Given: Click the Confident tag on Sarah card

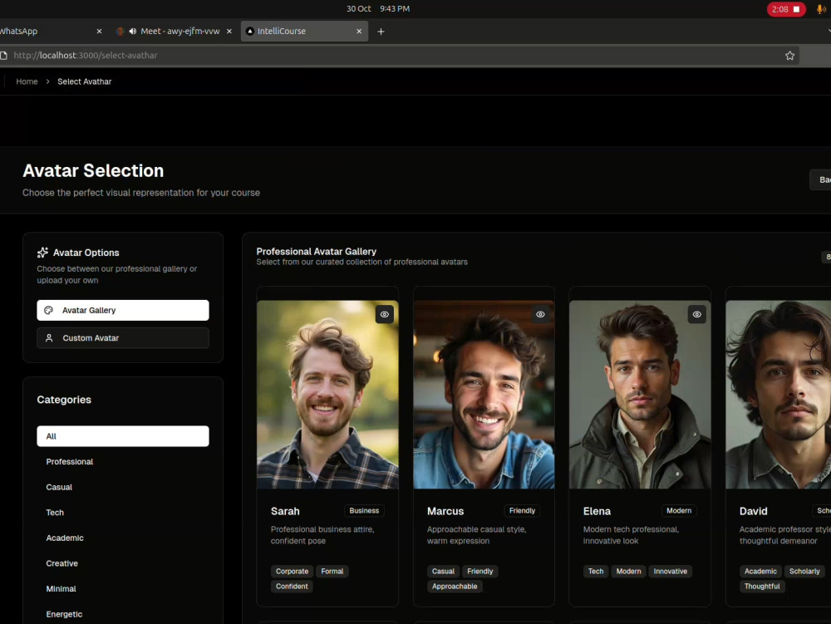Looking at the screenshot, I should coord(292,587).
